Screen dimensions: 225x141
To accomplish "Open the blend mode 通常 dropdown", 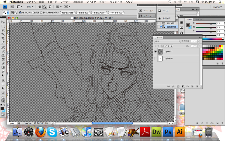I will pyautogui.click(x=167, y=41).
